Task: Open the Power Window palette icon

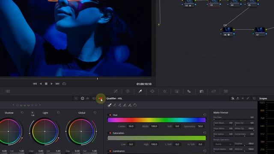Action: (x=152, y=91)
